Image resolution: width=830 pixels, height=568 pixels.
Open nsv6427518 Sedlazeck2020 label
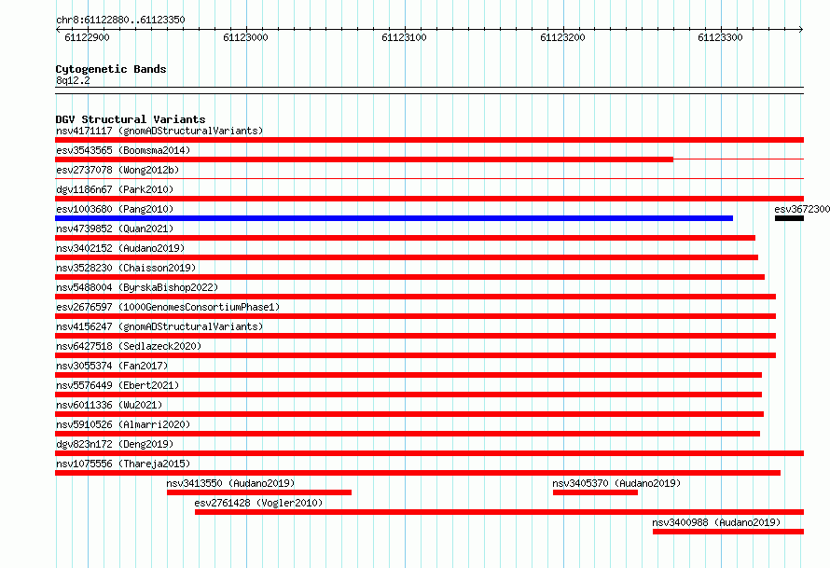129,346
